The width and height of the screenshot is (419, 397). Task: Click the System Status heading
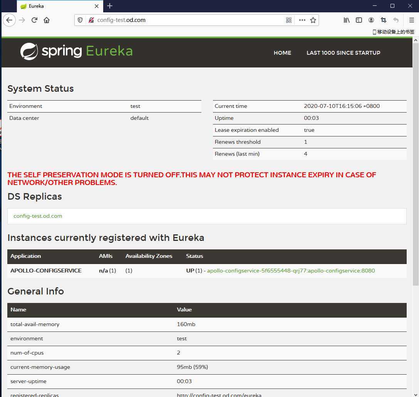40,89
